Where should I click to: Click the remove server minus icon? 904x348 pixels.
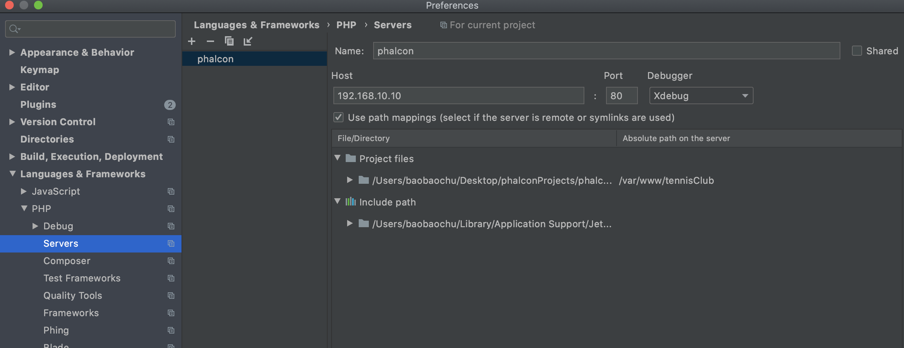pos(210,41)
